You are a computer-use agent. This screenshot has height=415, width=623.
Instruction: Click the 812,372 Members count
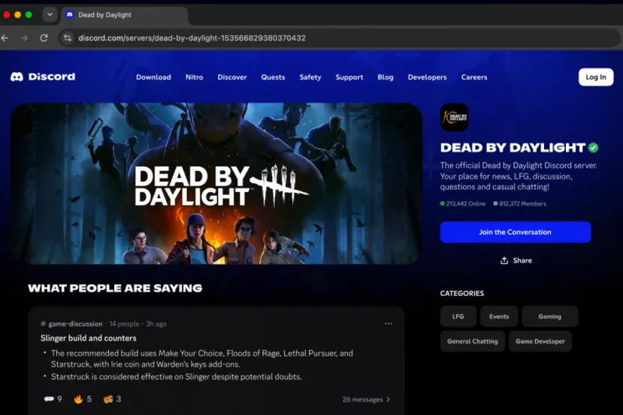[520, 203]
